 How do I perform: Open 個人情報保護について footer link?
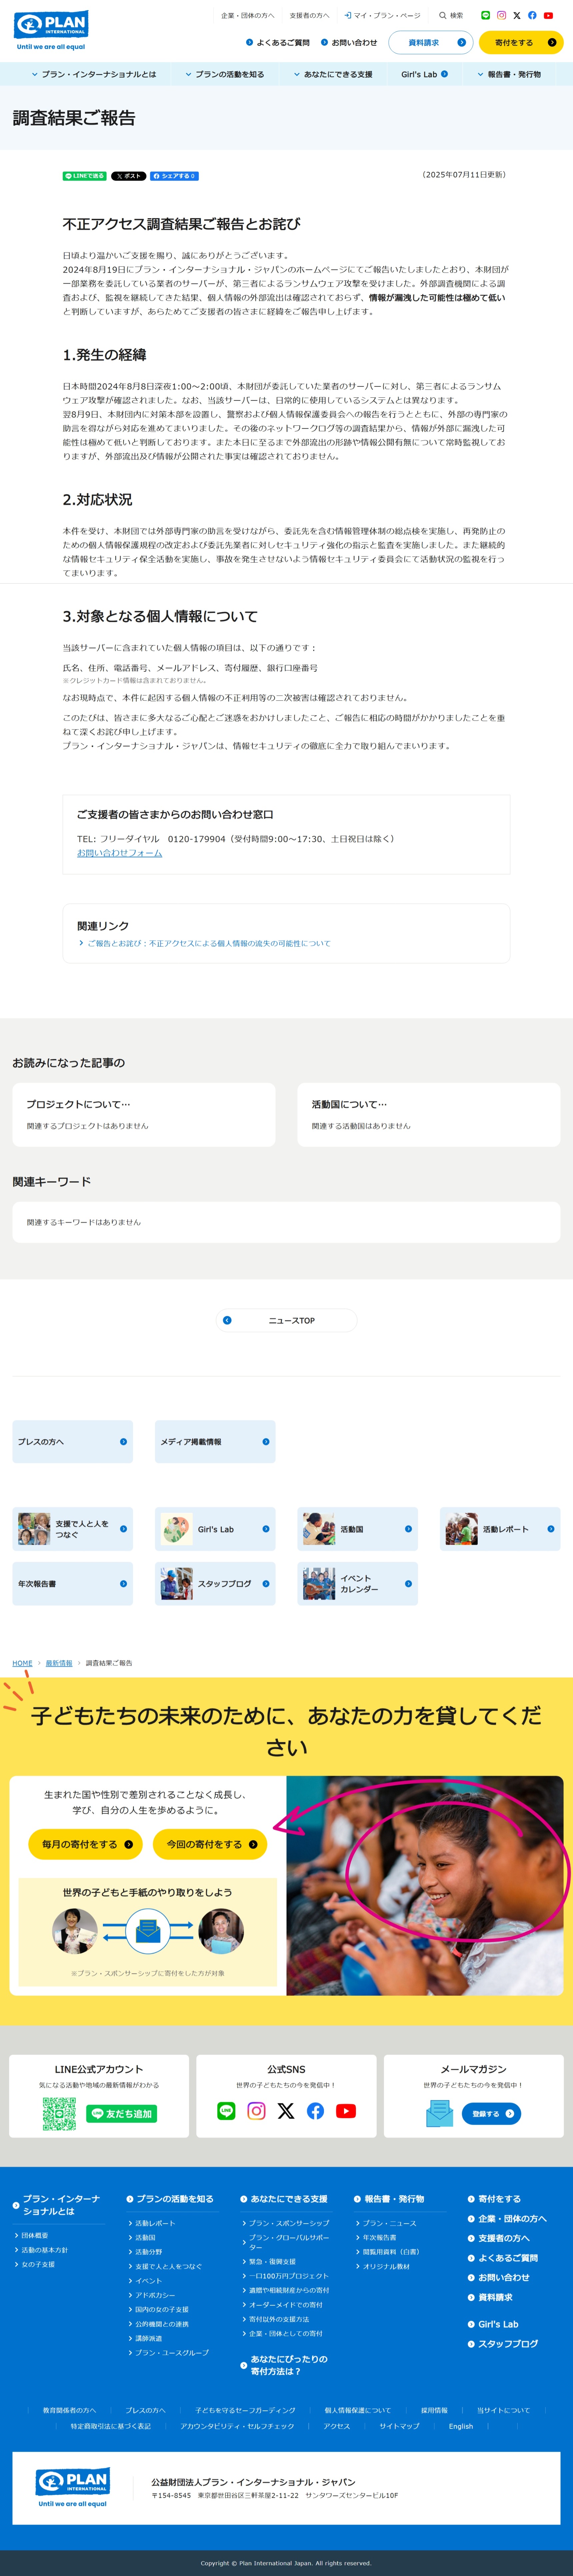click(x=357, y=2410)
